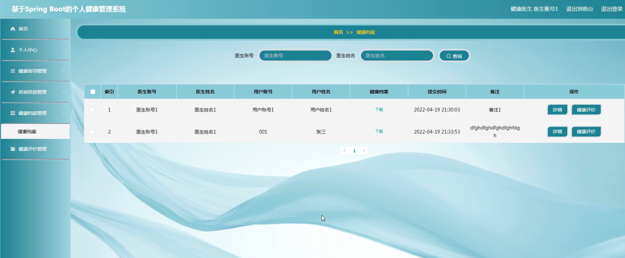The image size is (625, 258).
Task: Open the 健康评价管理 sidebar menu
Action: click(x=35, y=149)
